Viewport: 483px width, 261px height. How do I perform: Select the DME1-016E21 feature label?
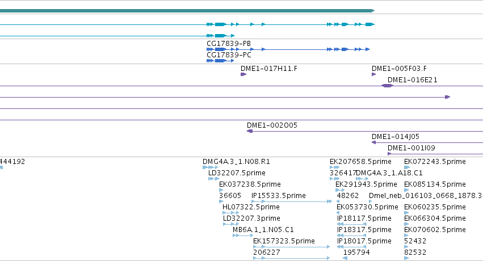pyautogui.click(x=413, y=80)
